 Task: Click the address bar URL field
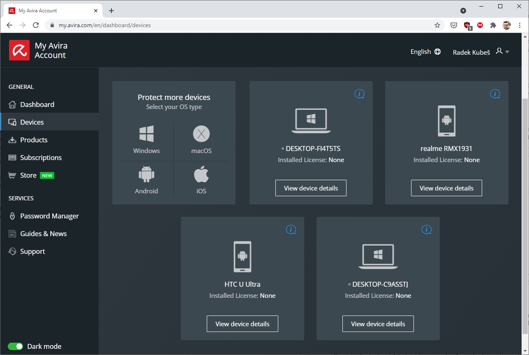tap(245, 25)
